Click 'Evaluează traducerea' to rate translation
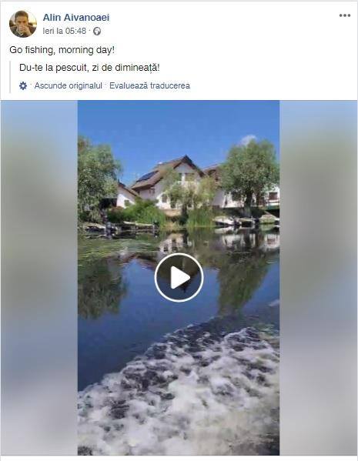 point(149,86)
